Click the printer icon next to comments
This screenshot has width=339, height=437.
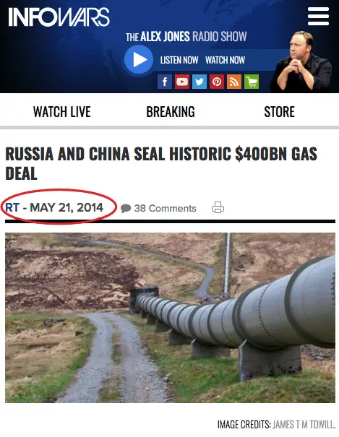[218, 207]
